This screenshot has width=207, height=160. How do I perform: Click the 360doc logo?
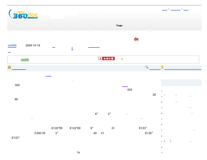point(23,14)
